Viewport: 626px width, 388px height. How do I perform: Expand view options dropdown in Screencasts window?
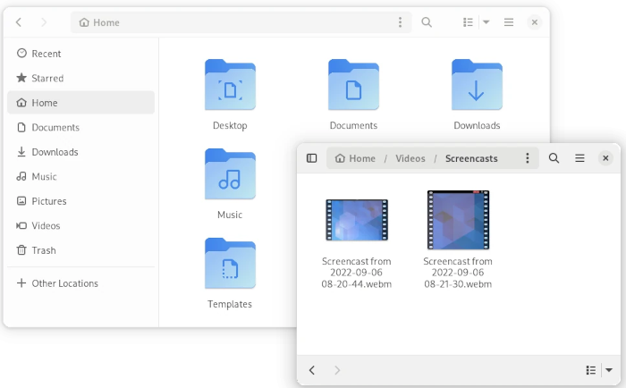(609, 370)
